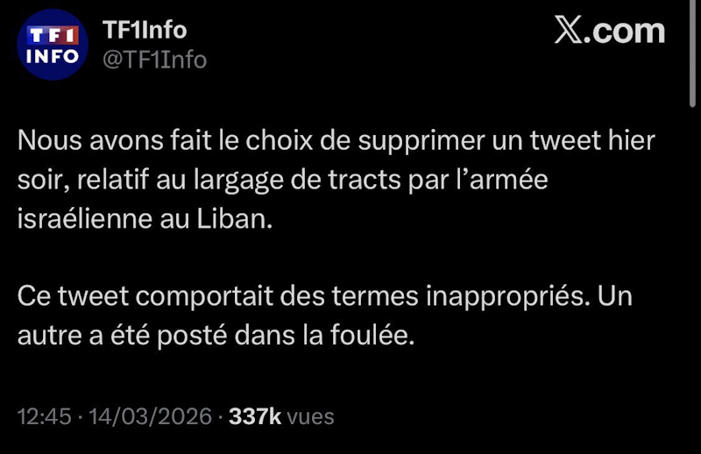Click the white INFO word in avatar
This screenshot has height=454, width=701.
click(x=53, y=56)
